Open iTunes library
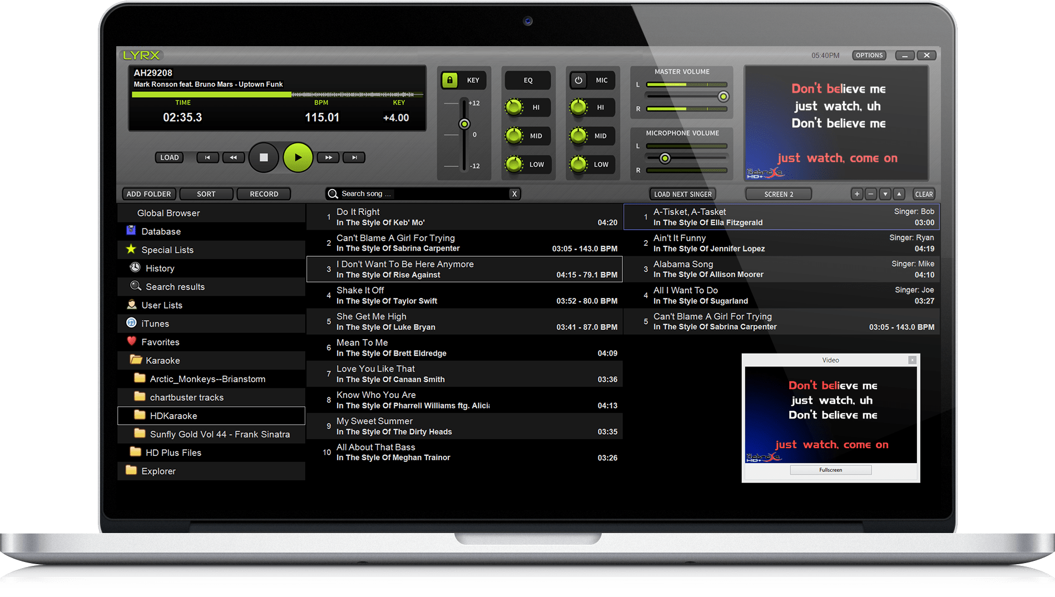This screenshot has height=597, width=1055. click(x=211, y=324)
